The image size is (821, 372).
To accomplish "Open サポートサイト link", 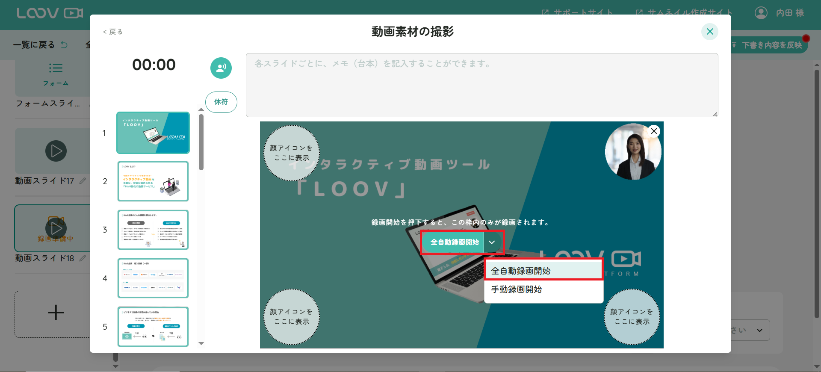I will pos(577,13).
